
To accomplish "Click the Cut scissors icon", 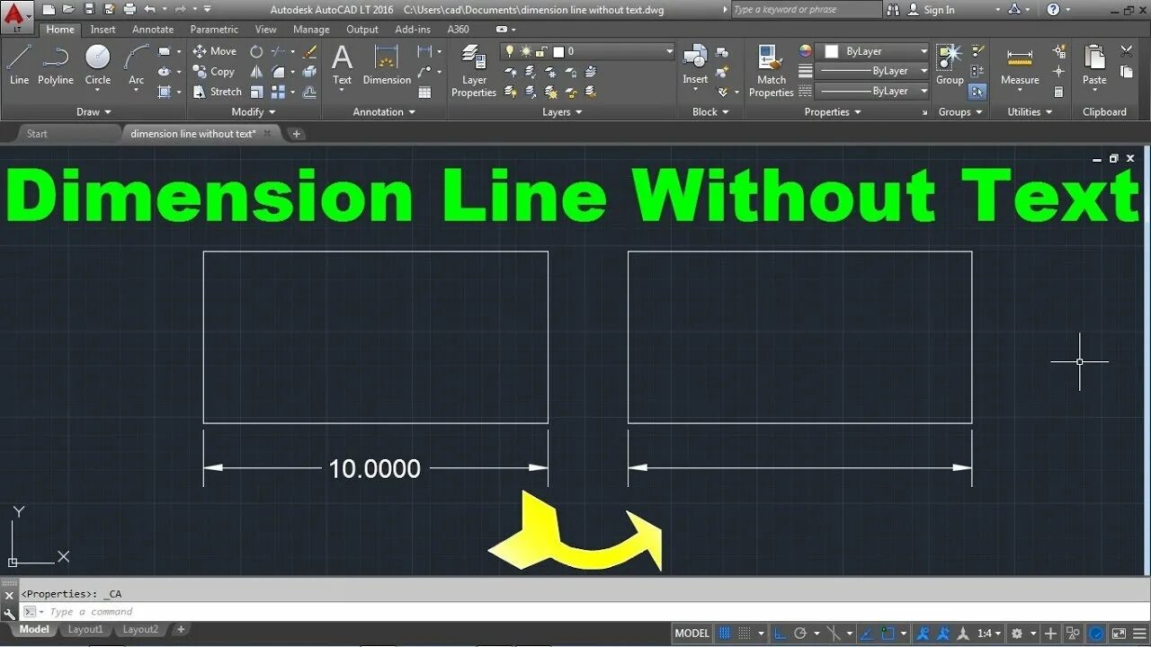I will 1126,51.
